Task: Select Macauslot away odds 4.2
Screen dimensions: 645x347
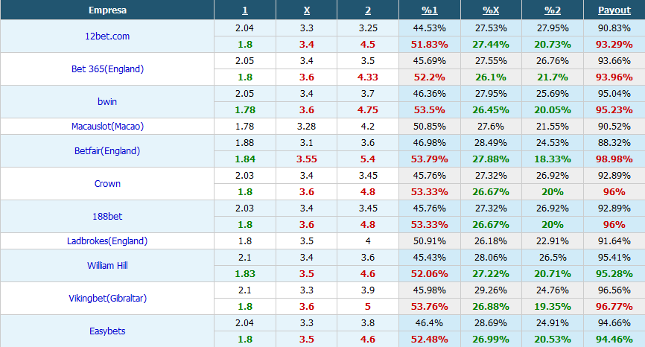Action: tap(368, 127)
